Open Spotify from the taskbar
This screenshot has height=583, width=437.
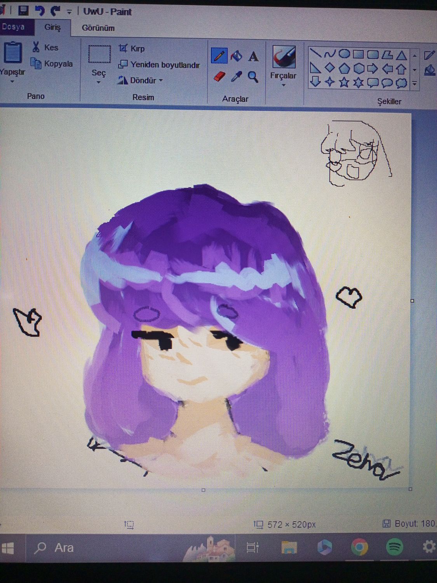point(395,547)
